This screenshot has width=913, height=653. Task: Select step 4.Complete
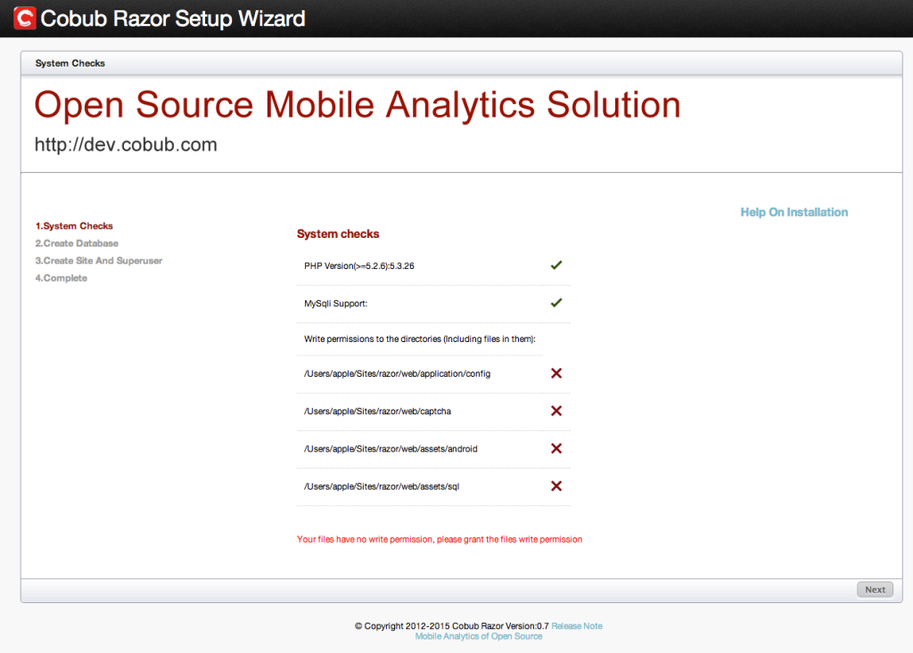coord(62,278)
